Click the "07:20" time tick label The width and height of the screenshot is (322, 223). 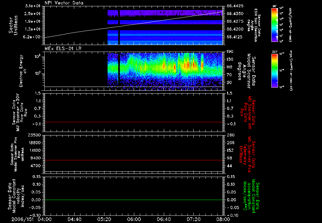tap(193, 219)
